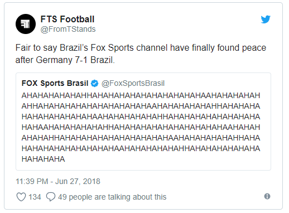Visit the @FoxSportsBrasil handle
The height and width of the screenshot is (213, 289).
click(133, 83)
